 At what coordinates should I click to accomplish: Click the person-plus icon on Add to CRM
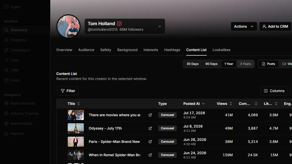[264, 26]
